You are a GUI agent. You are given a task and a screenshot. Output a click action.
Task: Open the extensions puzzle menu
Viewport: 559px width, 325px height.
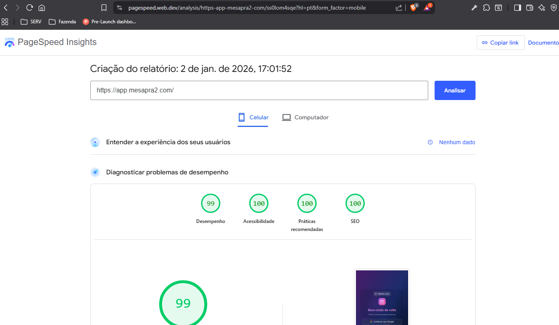click(x=486, y=8)
